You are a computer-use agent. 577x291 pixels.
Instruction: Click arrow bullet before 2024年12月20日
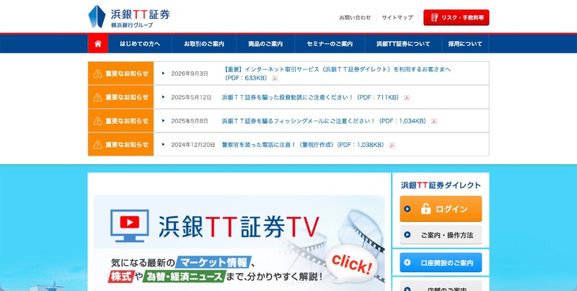click(164, 144)
